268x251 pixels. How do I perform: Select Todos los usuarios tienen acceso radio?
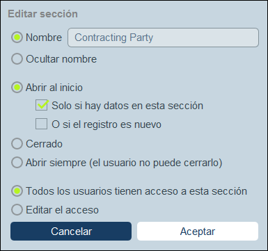pos(17,191)
